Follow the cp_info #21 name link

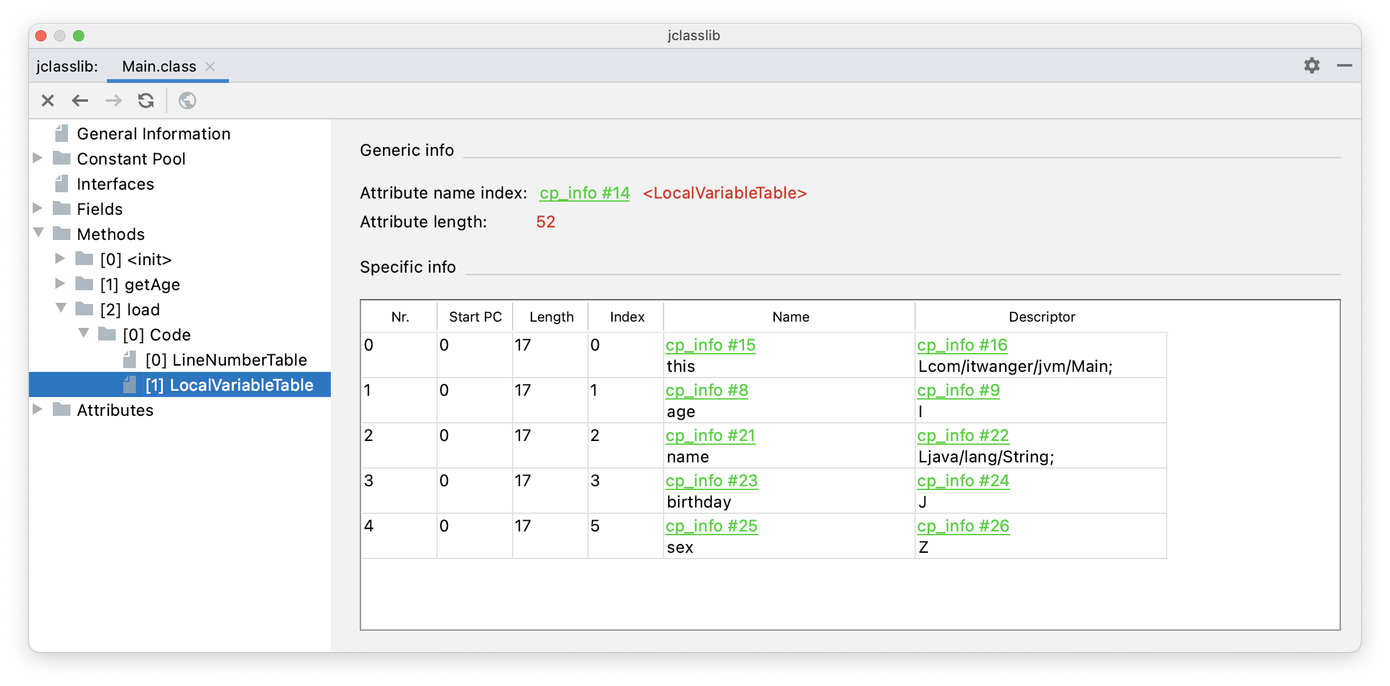tap(710, 435)
